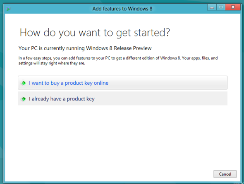Click the paragraph about adding features to your PC

point(118,60)
